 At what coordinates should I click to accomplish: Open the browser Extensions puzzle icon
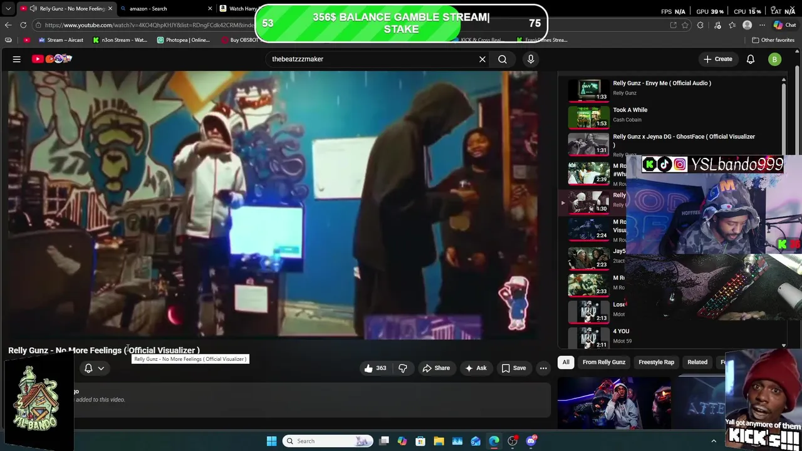(x=700, y=25)
